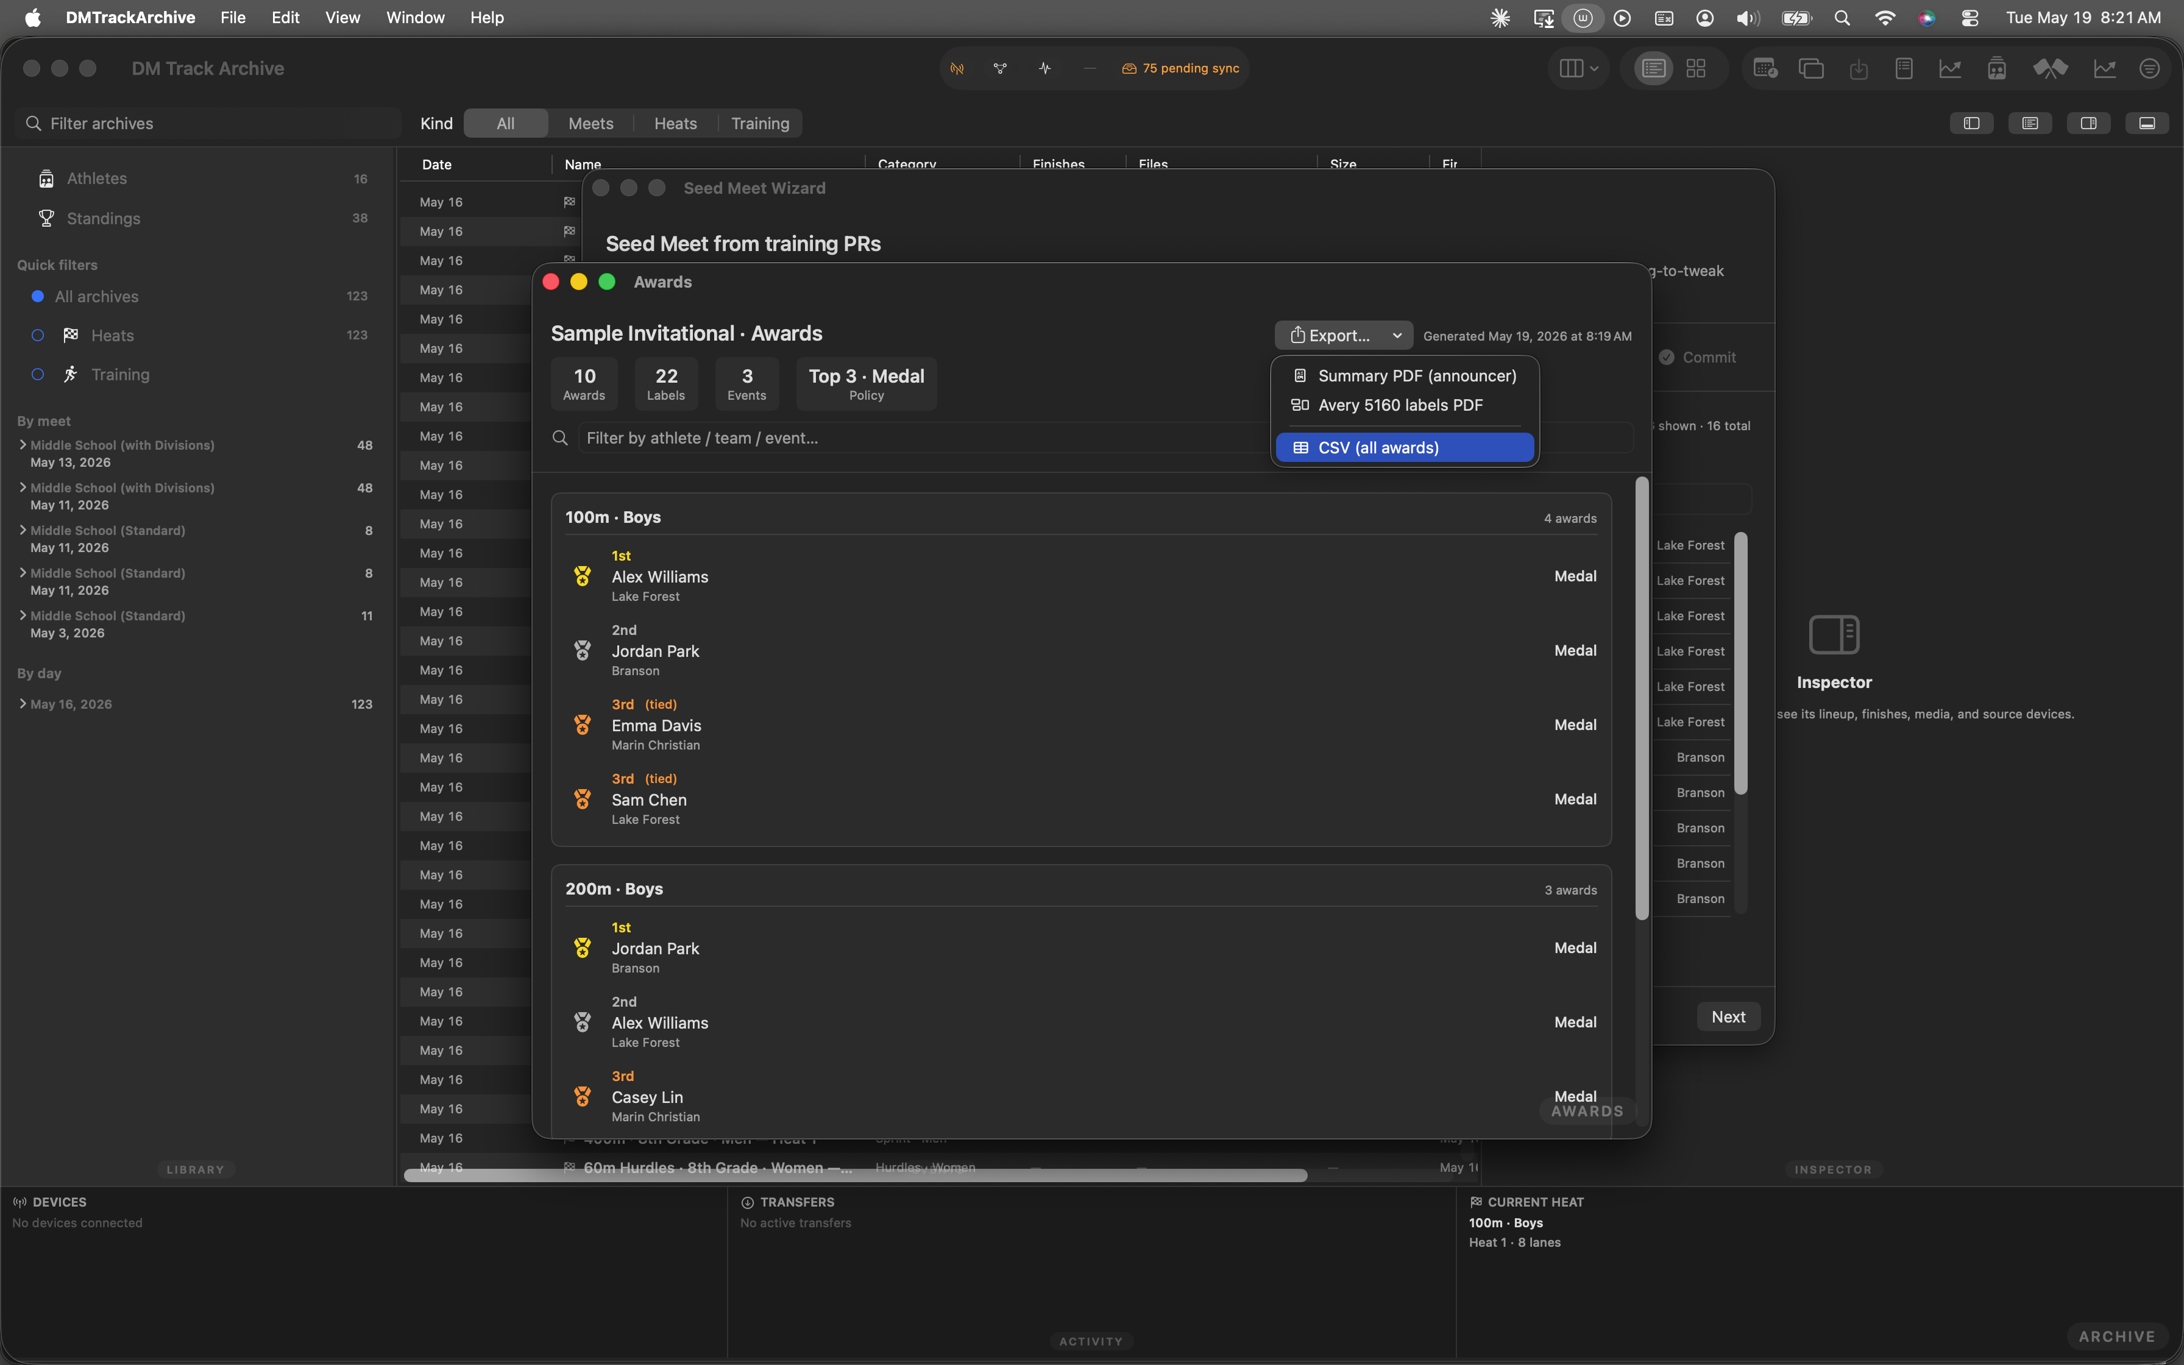Expand Middle School (with Divisions) May 11, 2026
Screen dimensions: 2184x1365
23,487
